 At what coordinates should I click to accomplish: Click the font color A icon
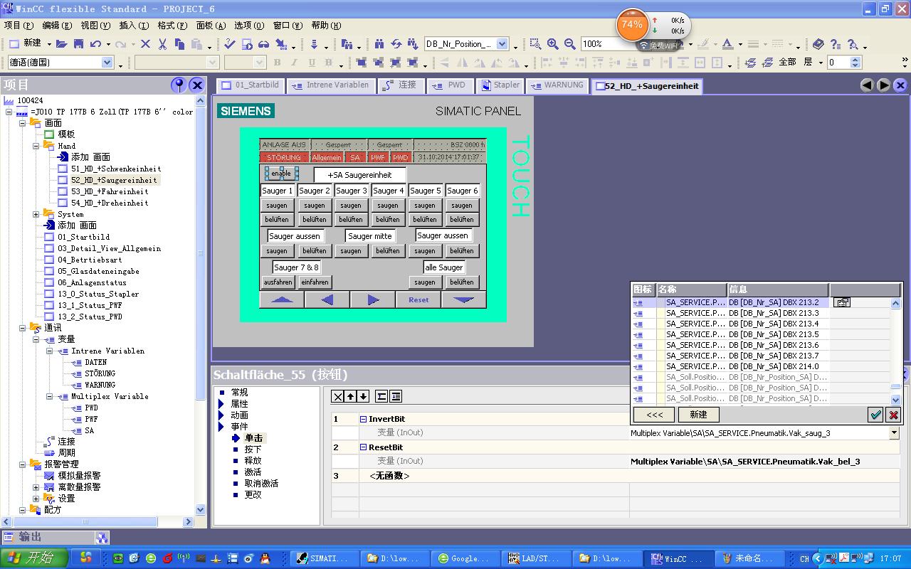click(727, 44)
